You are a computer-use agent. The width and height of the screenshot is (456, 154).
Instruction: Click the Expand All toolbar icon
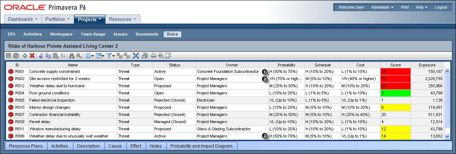click(x=120, y=56)
